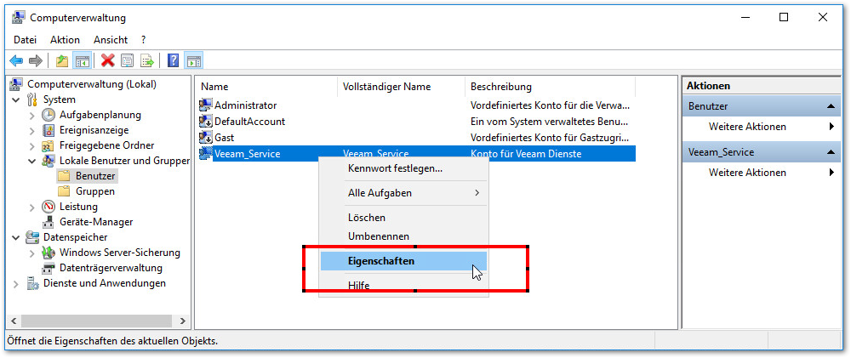This screenshot has height=358, width=851.
Task: Click the left pane horizontal scrollbar
Action: click(x=94, y=321)
